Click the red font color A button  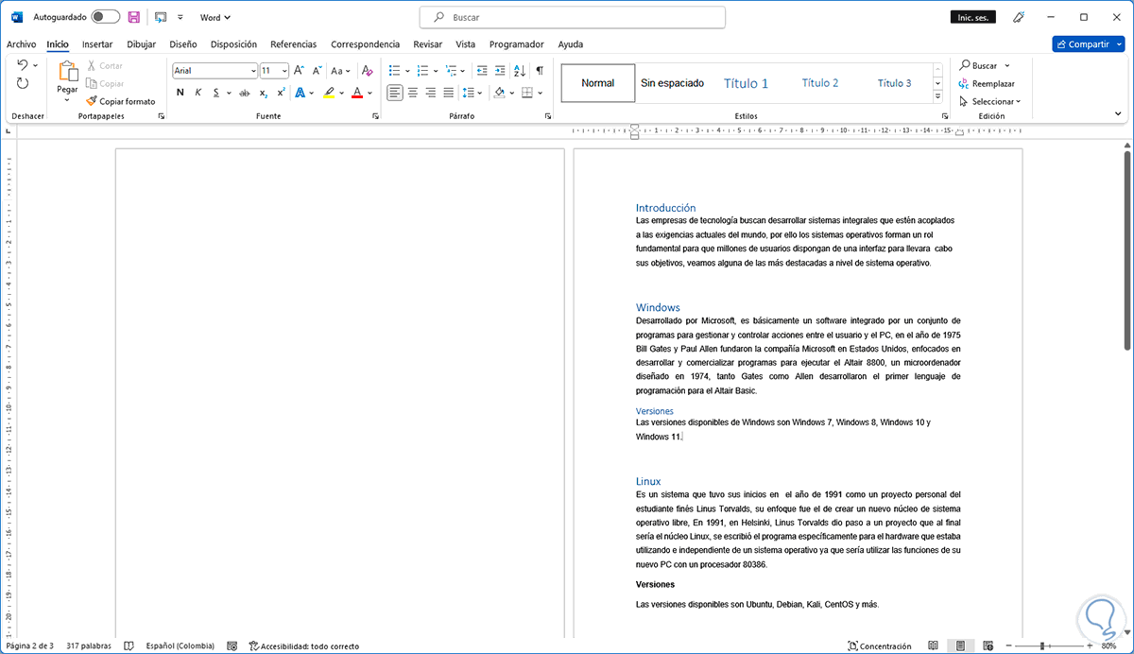[x=357, y=93]
